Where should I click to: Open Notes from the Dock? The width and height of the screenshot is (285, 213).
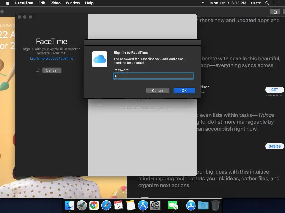click(131, 205)
